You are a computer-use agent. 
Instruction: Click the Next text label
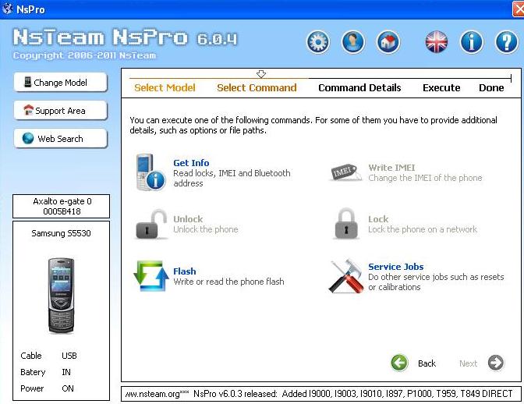(x=468, y=363)
